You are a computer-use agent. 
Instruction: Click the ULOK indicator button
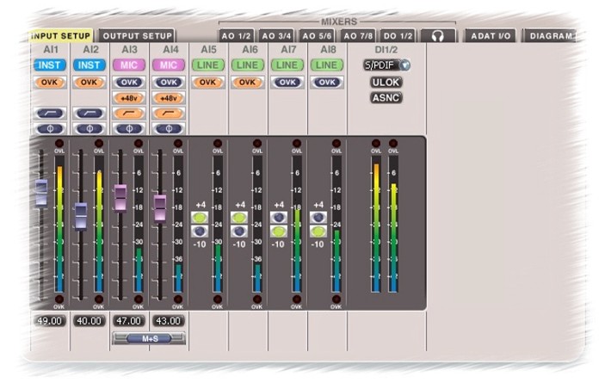click(386, 82)
